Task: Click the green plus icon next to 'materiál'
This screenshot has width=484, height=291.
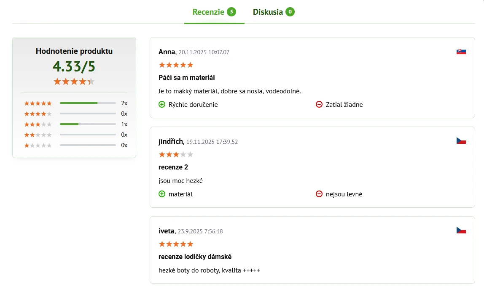Action: 162,194
